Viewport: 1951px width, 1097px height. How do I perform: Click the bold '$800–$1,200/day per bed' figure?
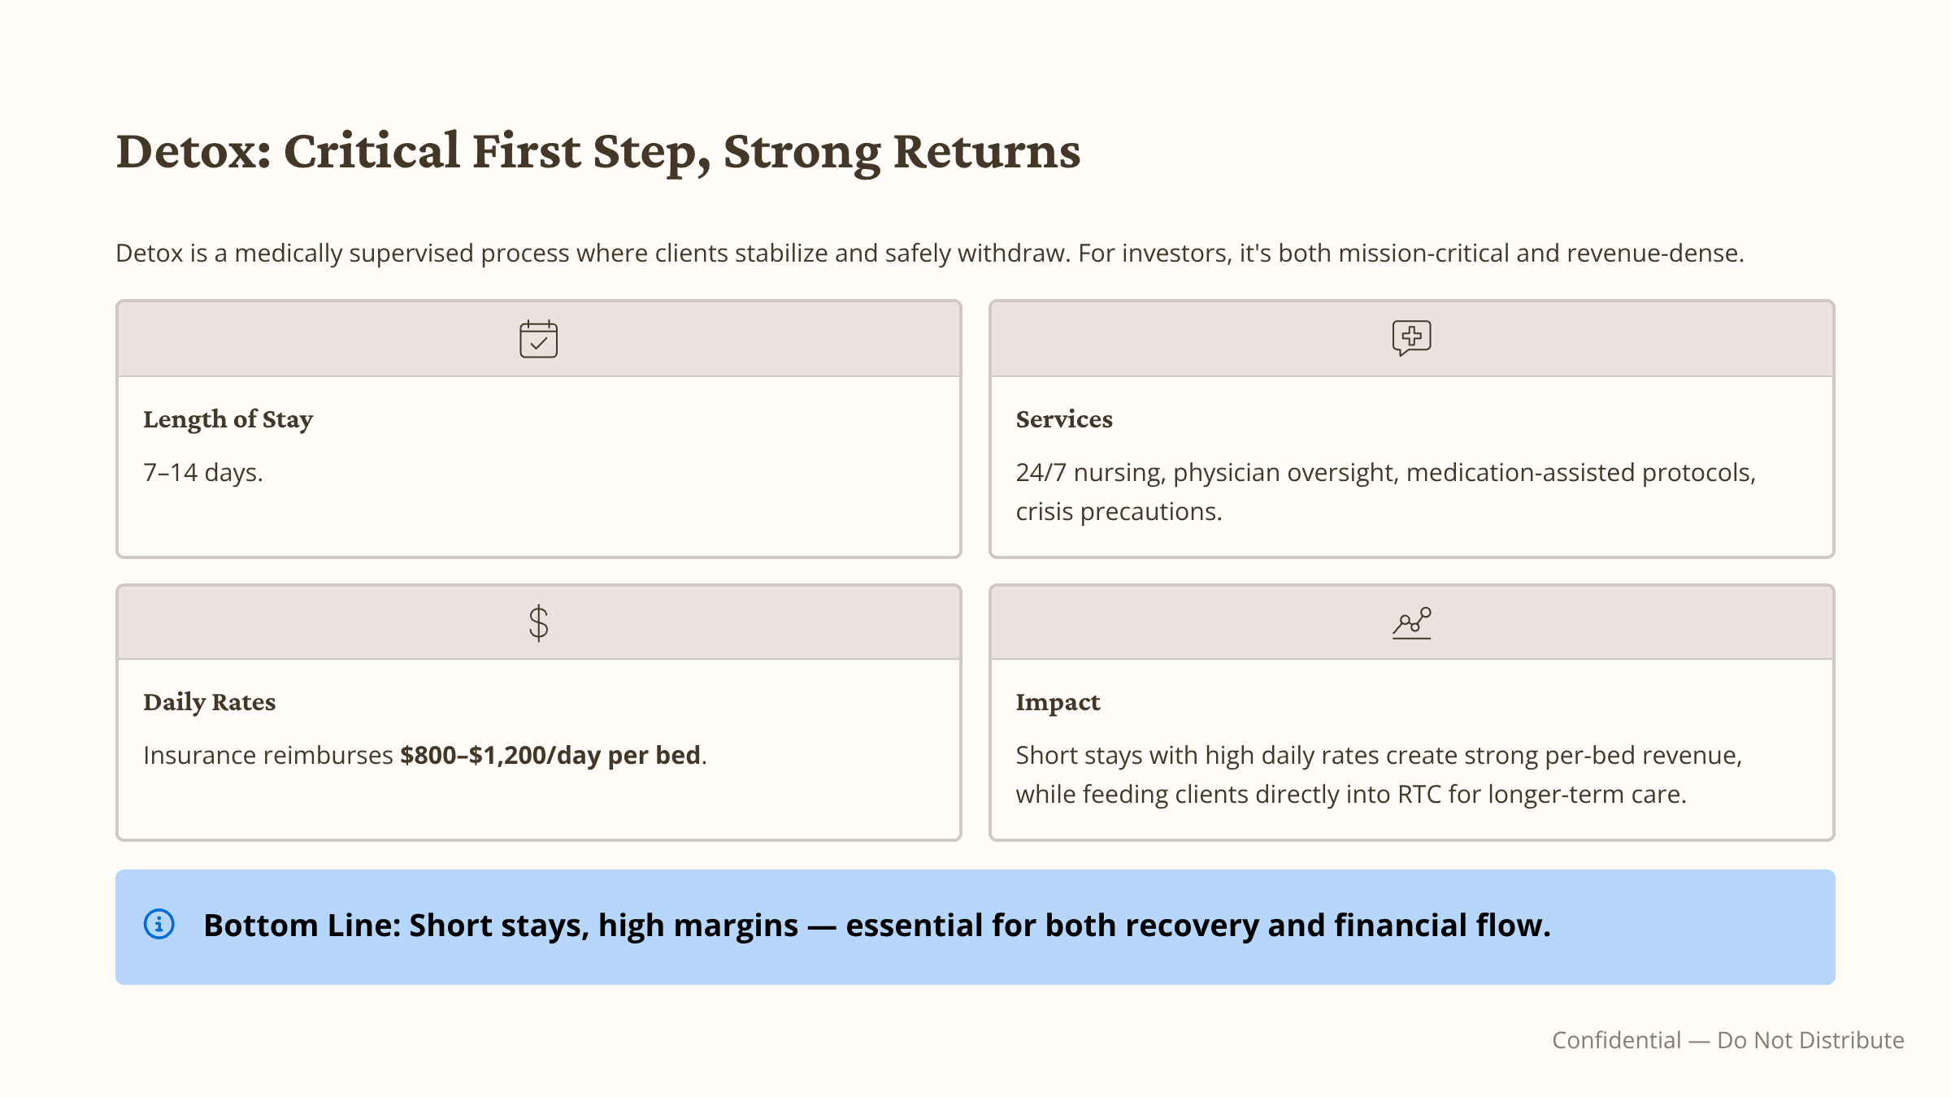click(x=550, y=756)
